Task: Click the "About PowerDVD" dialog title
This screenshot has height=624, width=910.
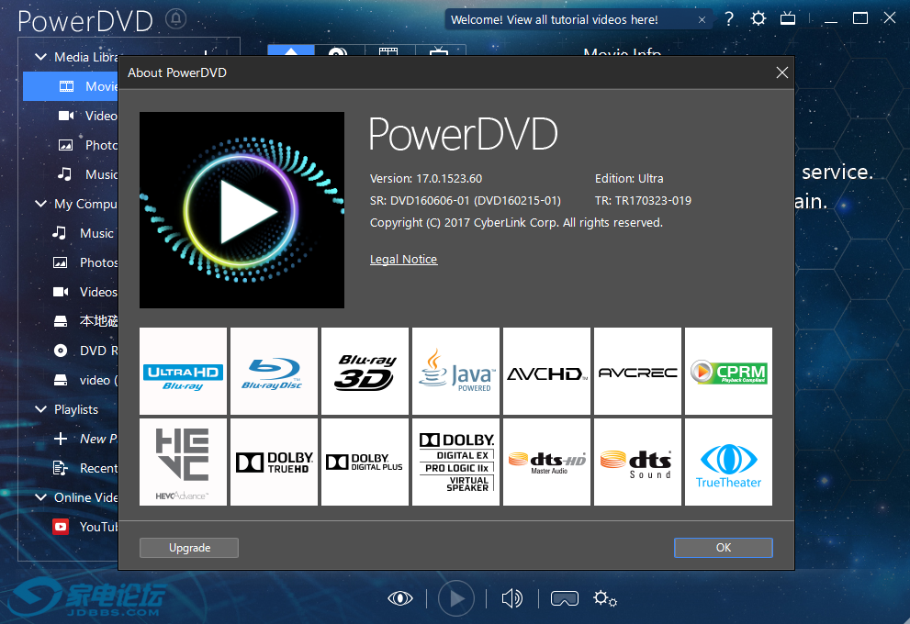Action: tap(177, 72)
